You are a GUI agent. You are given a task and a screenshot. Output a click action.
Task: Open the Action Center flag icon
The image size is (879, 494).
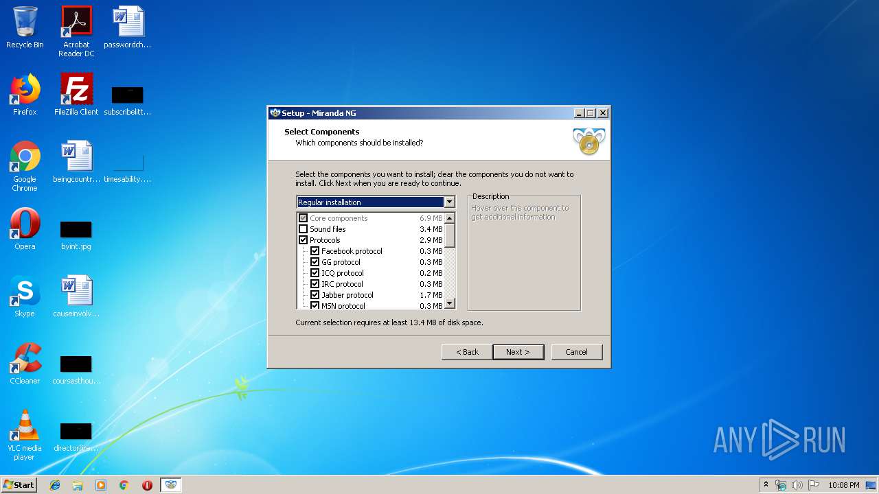point(813,485)
